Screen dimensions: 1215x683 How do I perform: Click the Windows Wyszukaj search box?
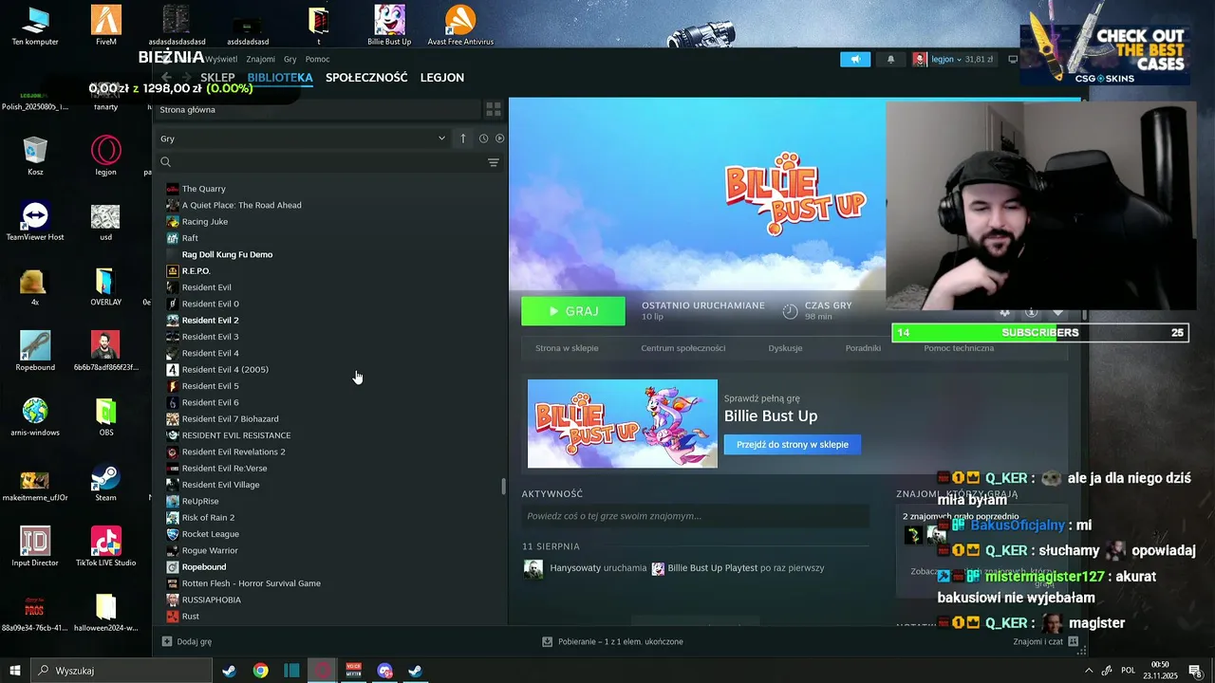click(121, 671)
